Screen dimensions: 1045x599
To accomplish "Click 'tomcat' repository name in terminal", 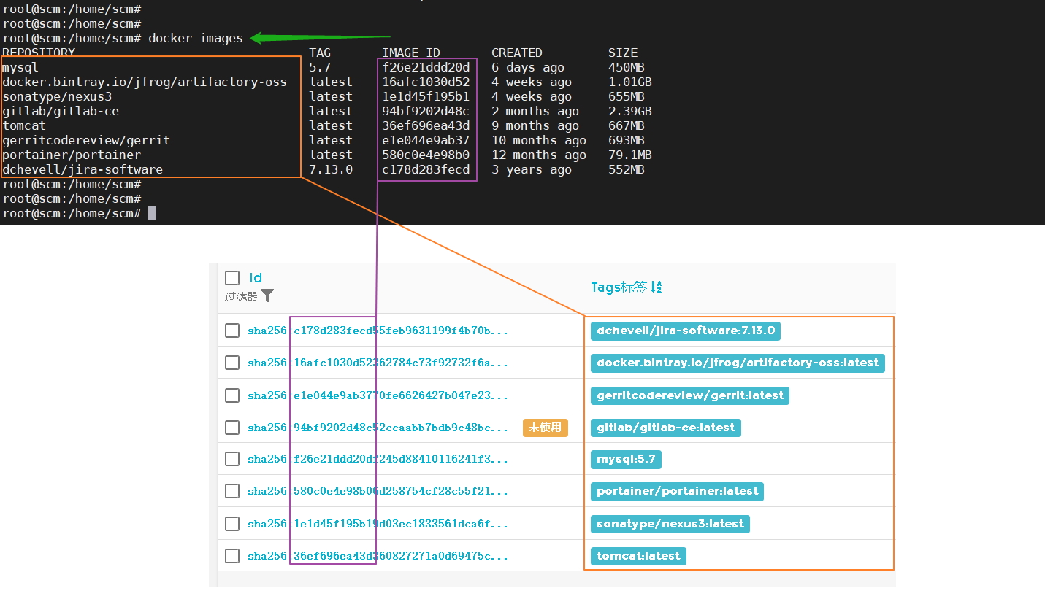I will (x=24, y=126).
